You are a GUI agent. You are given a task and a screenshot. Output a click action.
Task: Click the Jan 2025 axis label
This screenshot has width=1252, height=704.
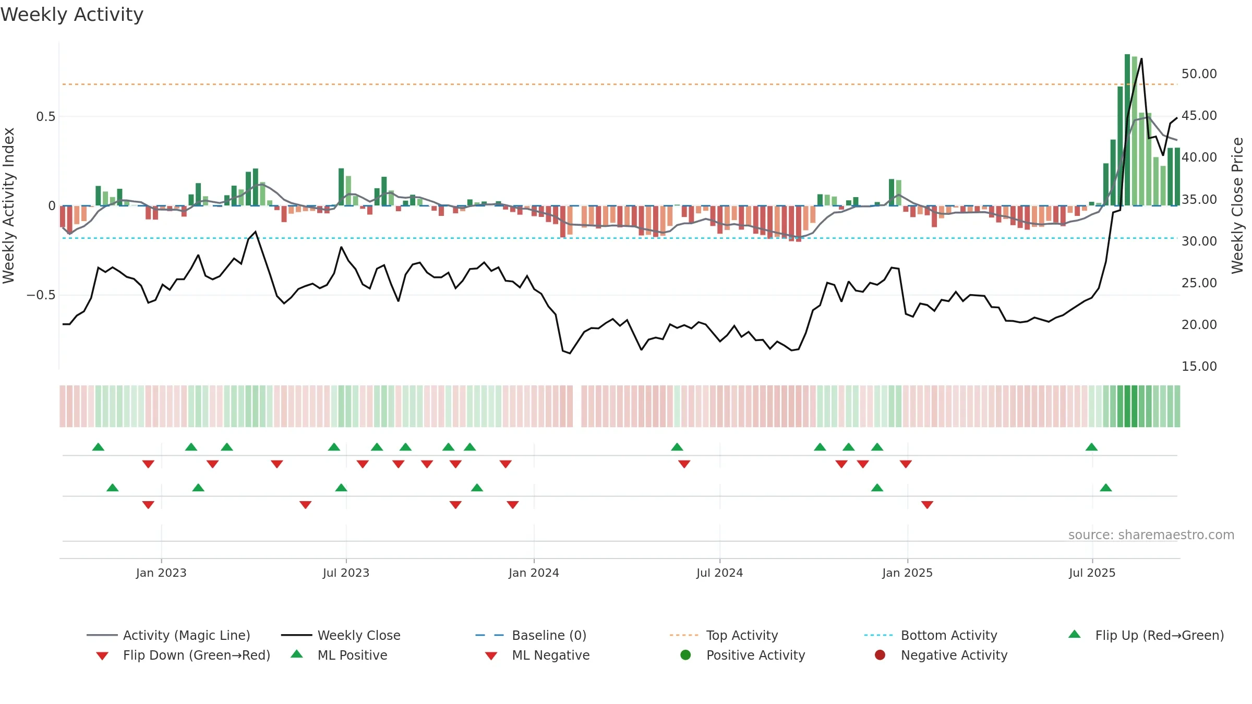(907, 573)
